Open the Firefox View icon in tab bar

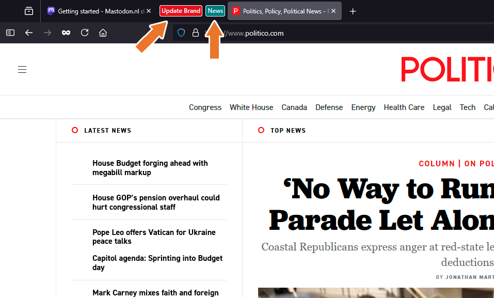29,11
